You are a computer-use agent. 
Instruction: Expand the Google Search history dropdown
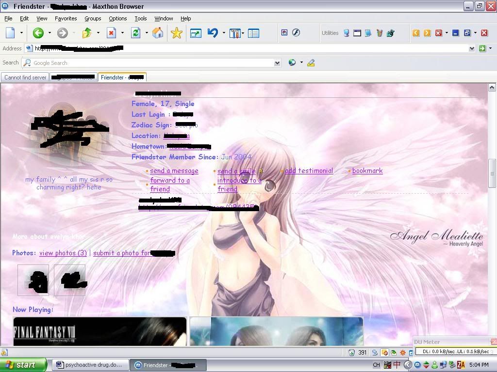pos(277,62)
